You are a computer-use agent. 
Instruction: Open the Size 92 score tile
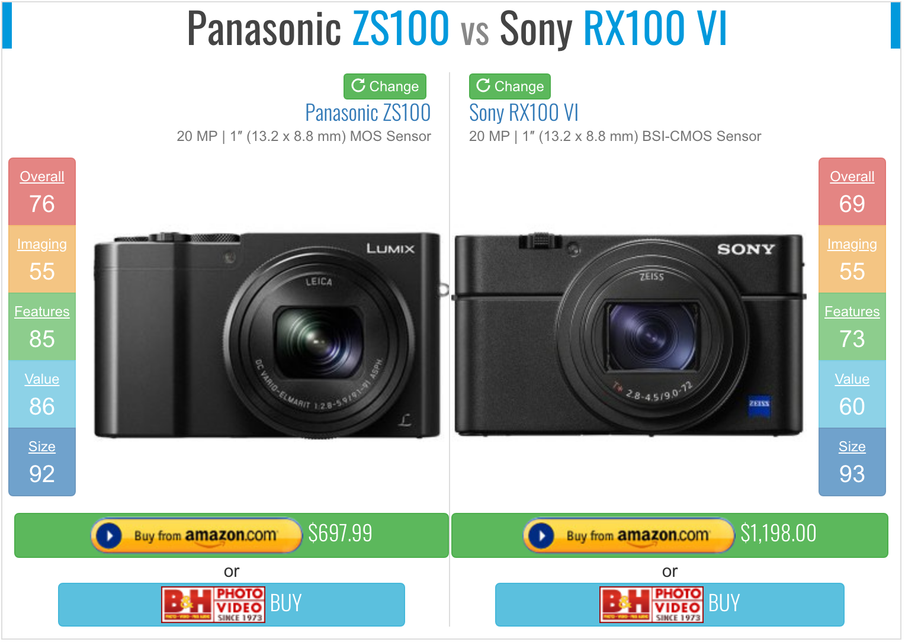(42, 462)
